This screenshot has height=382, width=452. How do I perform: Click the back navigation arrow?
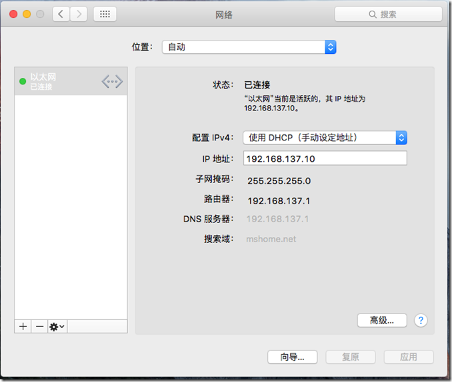[61, 14]
